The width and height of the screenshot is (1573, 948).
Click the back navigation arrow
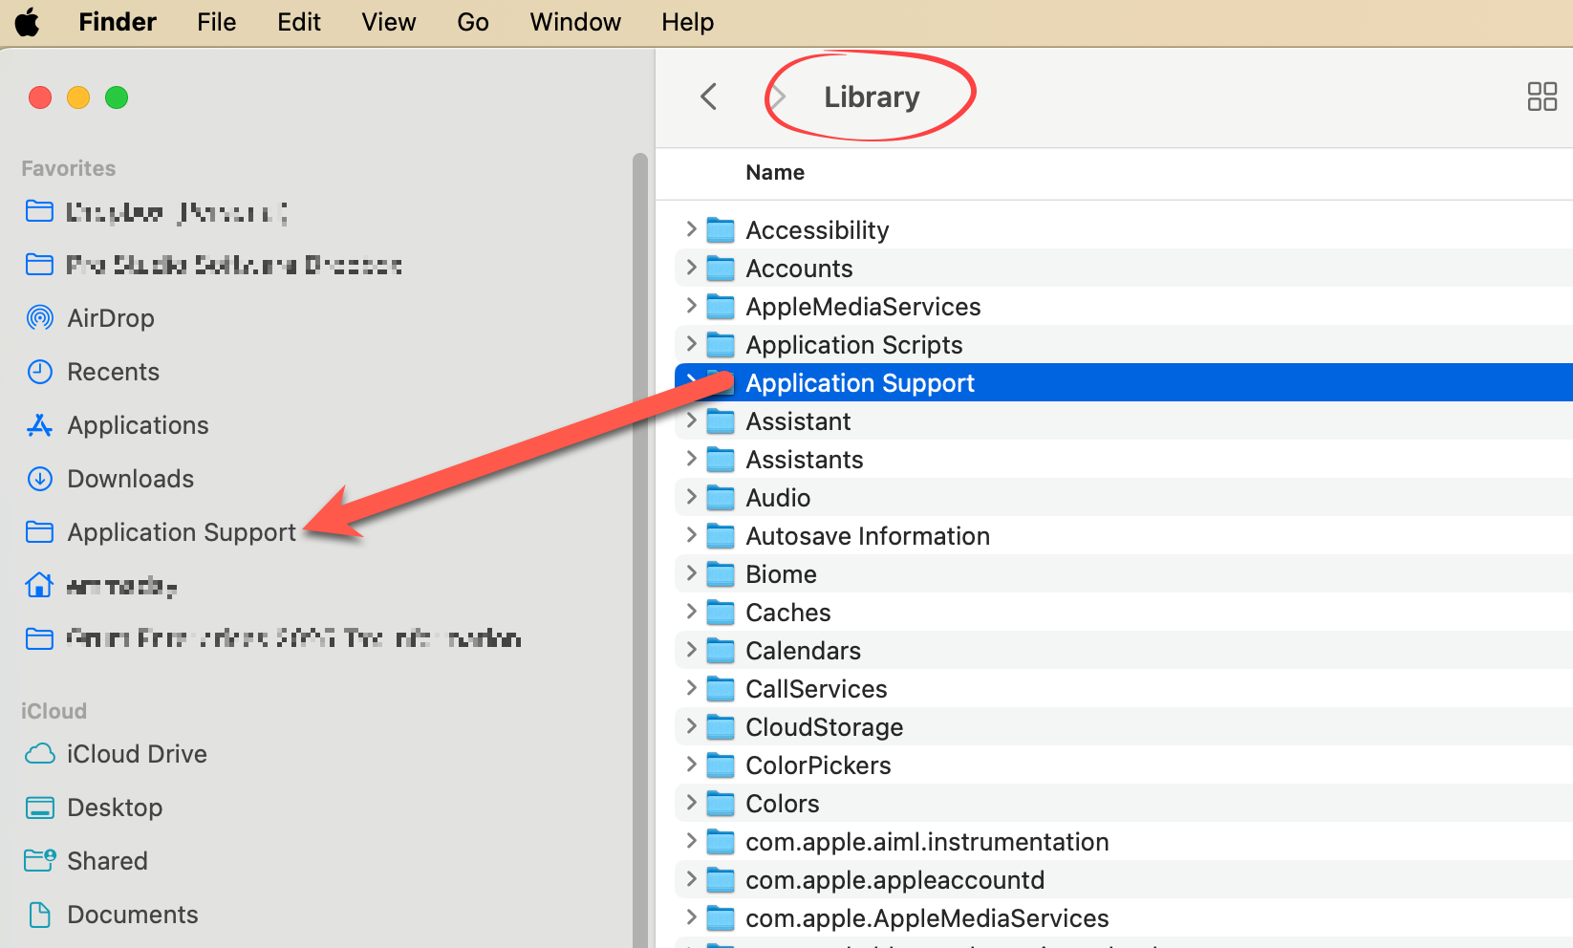coord(708,97)
